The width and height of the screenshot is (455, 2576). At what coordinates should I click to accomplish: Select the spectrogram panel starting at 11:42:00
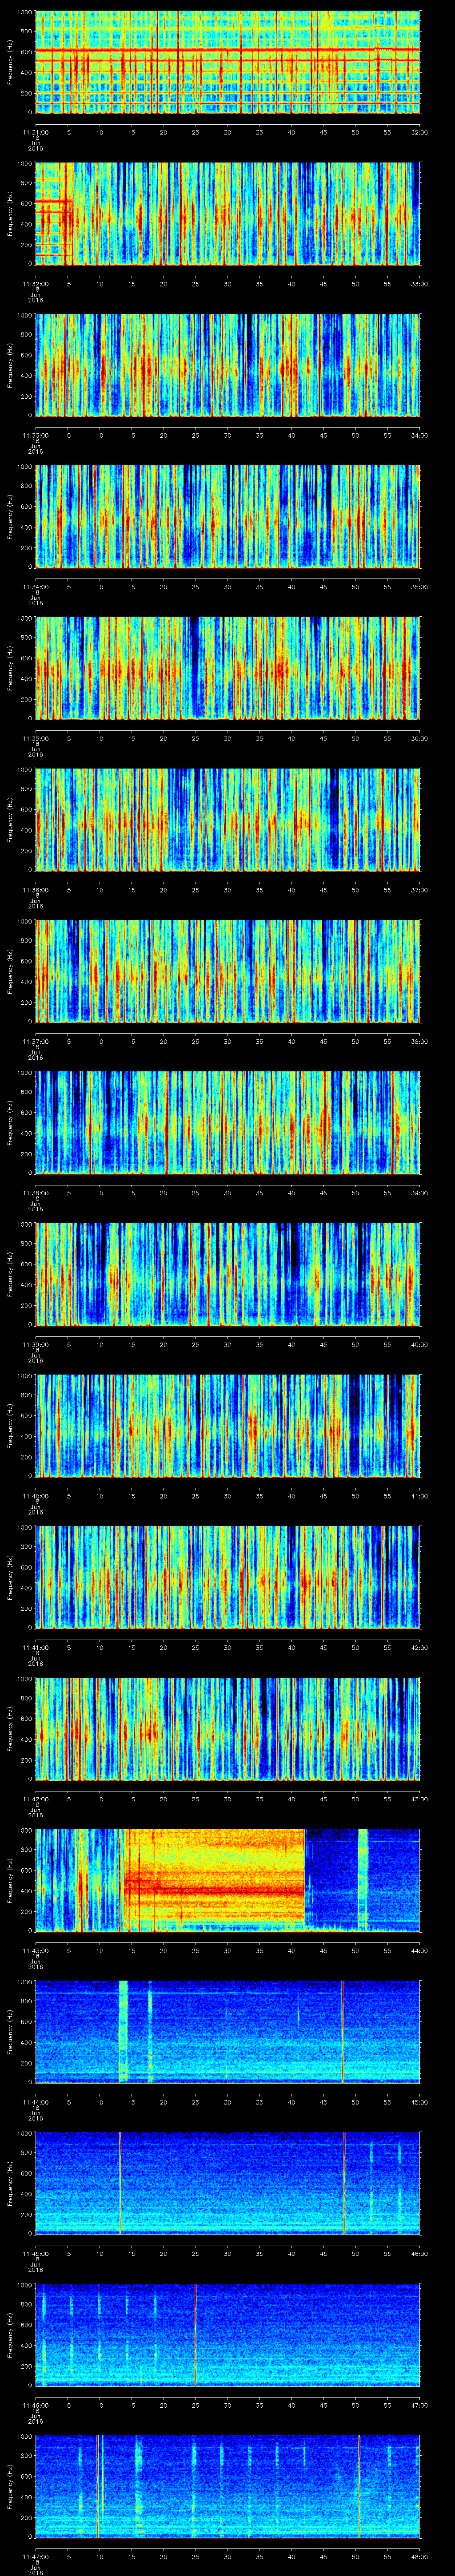tap(228, 1728)
